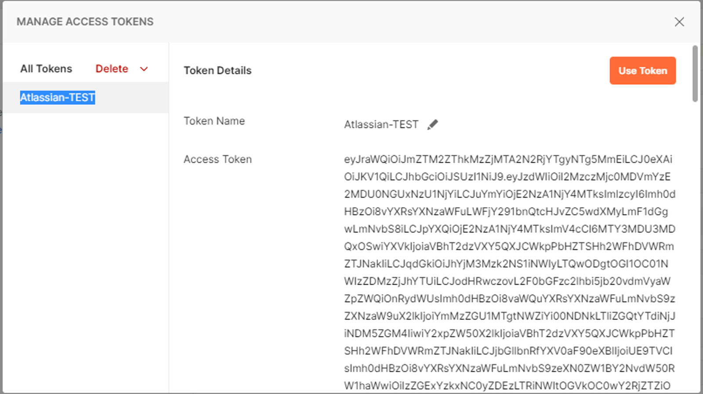Click token line starting with QxOSwiYXVkIjoi
Viewport: 703px width, 394px height.
tap(509, 247)
